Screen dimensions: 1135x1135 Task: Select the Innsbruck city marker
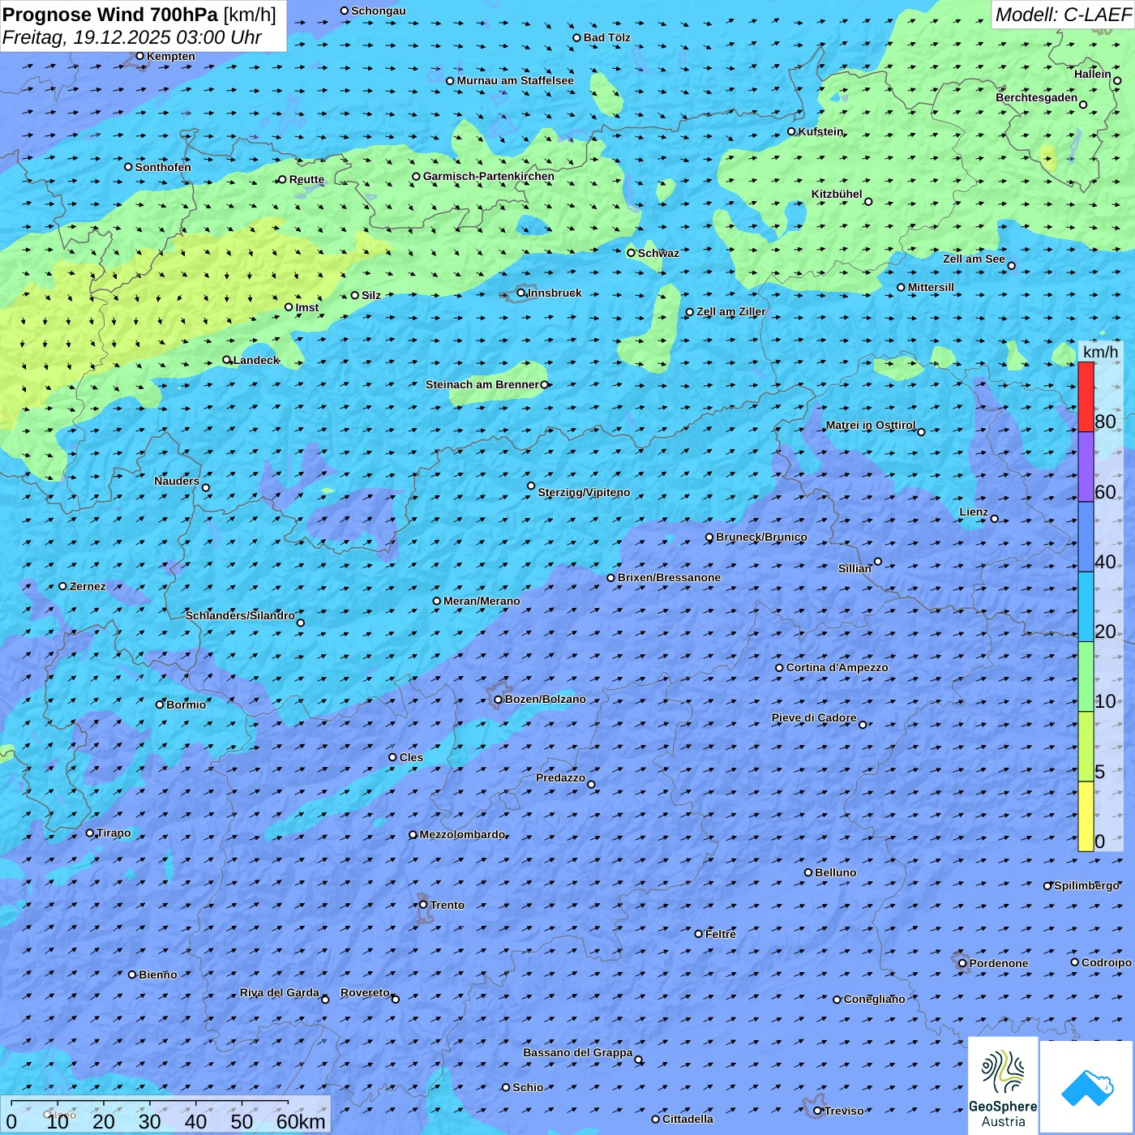(x=520, y=293)
